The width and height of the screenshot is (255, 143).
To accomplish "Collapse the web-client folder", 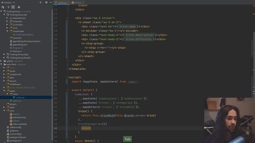I will click(x=1, y=64).
